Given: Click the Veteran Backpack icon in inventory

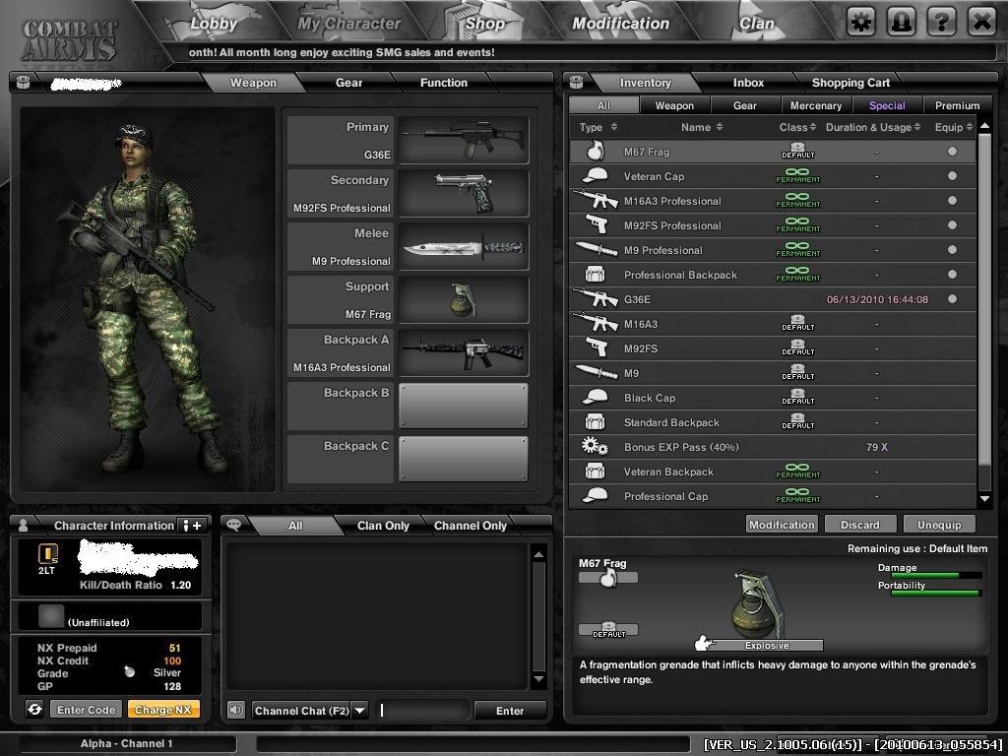Looking at the screenshot, I should coord(596,472).
